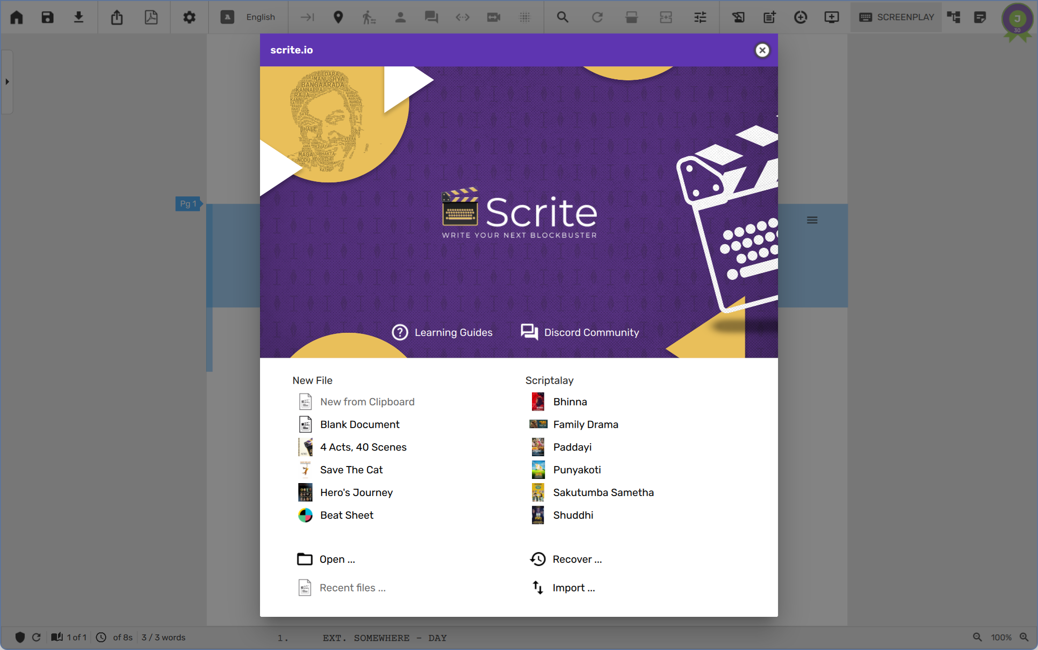This screenshot has height=650, width=1038.
Task: Click the shield icon in status bar
Action: 20,637
